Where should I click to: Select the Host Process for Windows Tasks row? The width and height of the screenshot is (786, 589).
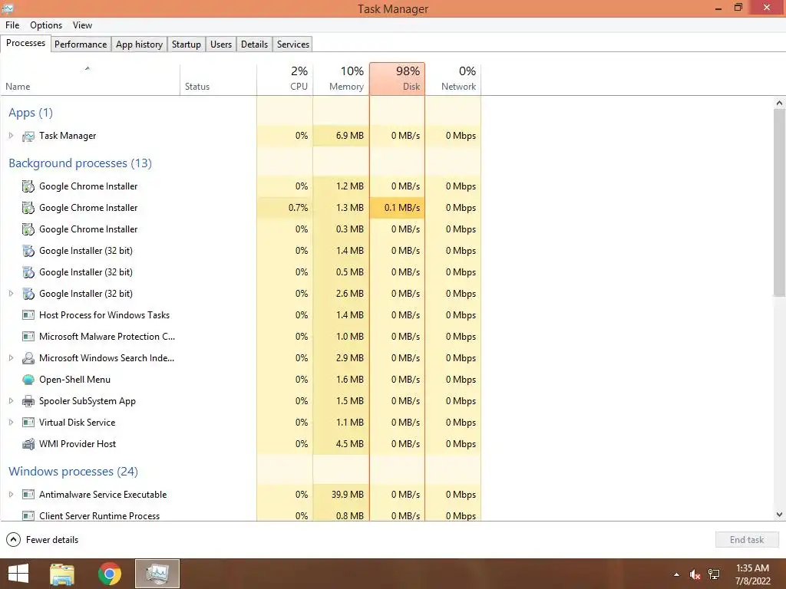[x=240, y=315]
